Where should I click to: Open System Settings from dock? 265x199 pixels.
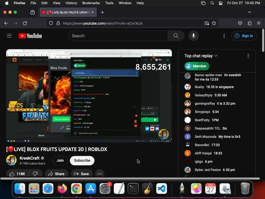(105, 189)
